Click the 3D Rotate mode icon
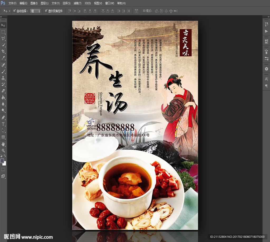 pyautogui.click(x=157, y=11)
